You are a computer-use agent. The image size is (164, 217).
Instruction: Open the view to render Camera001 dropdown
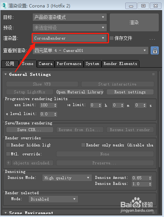(90, 50)
